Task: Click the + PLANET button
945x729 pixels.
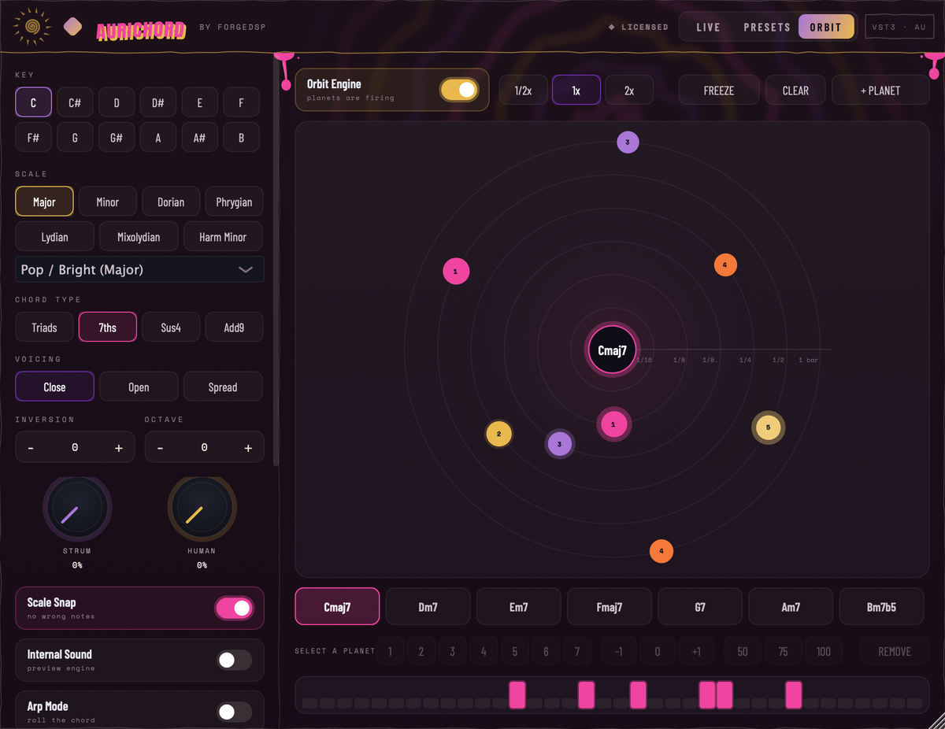Action: pos(880,91)
